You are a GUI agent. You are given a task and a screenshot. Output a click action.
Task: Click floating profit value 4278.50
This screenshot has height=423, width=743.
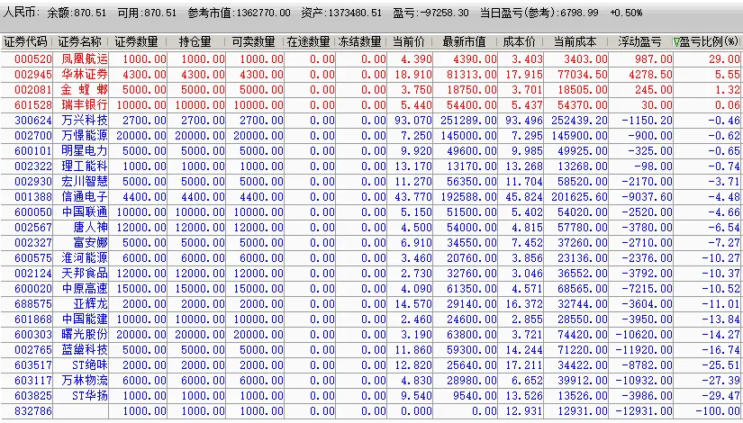coord(649,75)
